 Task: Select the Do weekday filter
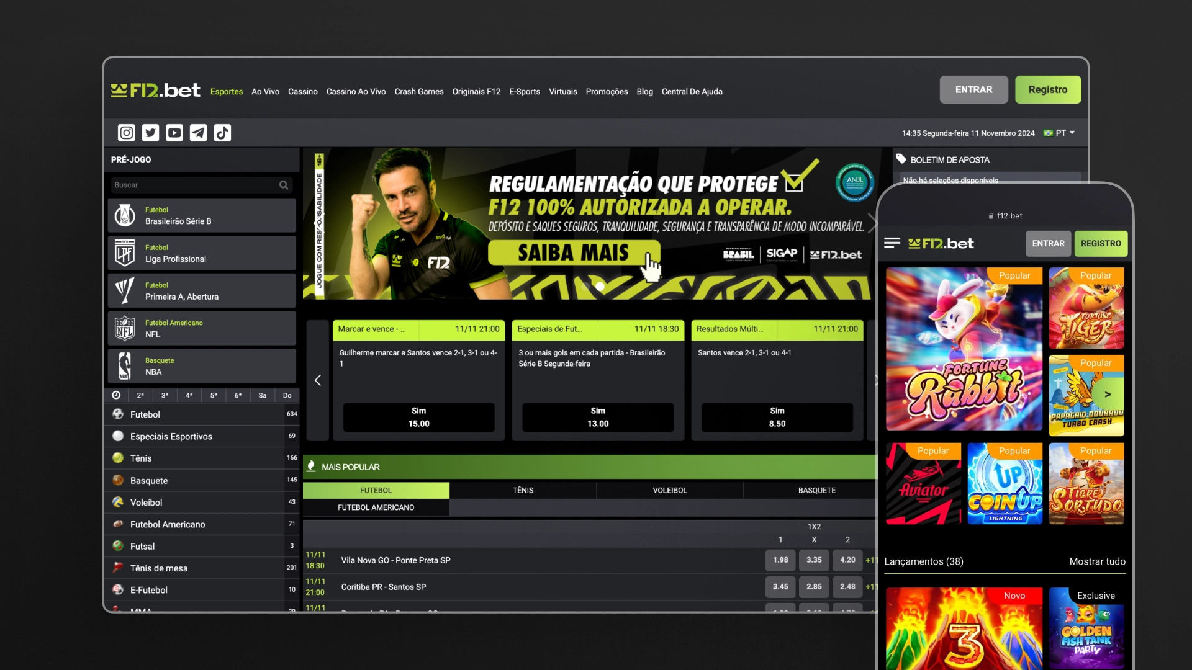coord(287,395)
